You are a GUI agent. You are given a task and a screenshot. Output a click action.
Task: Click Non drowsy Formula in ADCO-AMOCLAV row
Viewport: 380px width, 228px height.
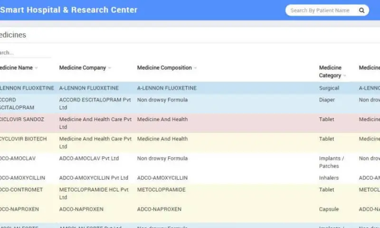click(x=162, y=158)
